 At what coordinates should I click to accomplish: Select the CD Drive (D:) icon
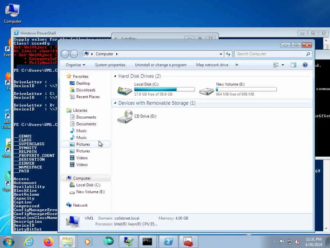click(x=125, y=116)
